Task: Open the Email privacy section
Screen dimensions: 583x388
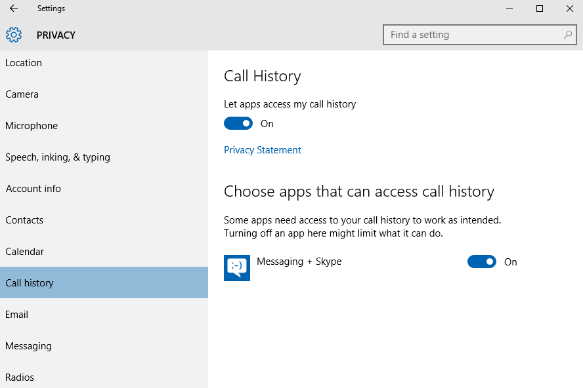Action: tap(104, 315)
